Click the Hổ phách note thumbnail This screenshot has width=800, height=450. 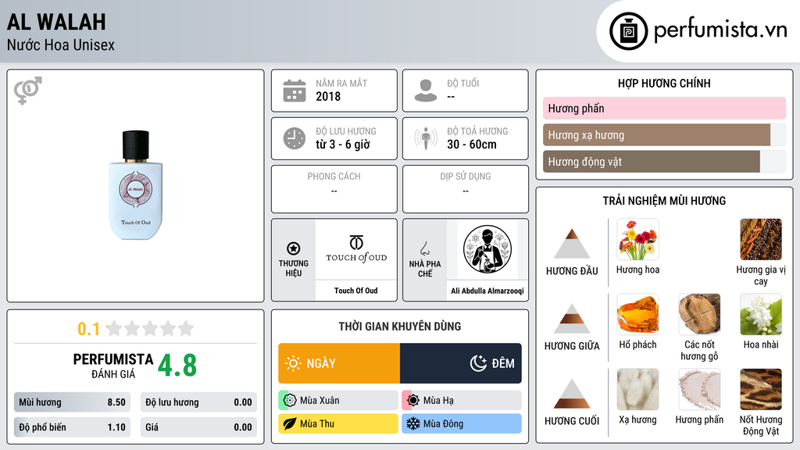(637, 314)
